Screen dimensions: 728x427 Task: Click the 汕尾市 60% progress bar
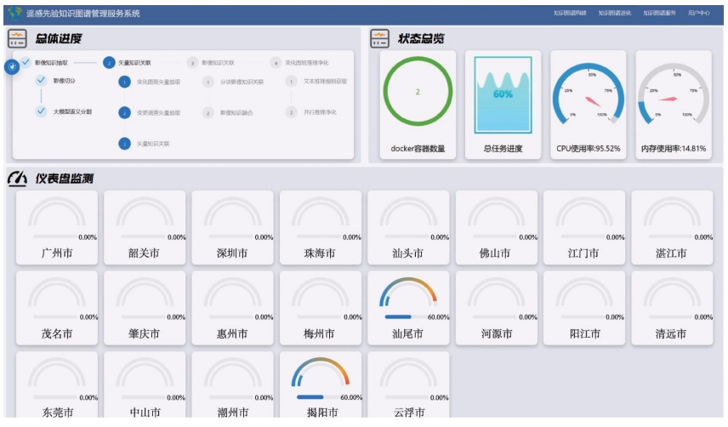pos(400,316)
